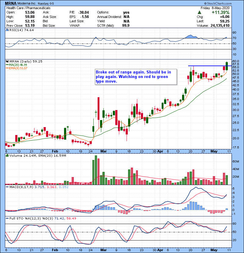This screenshot has width=244, height=253.
Task: Click the tall red candle near 35.0 in late February
Action: 98,112
